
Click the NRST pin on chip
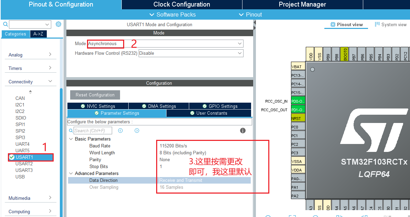pos(298,118)
